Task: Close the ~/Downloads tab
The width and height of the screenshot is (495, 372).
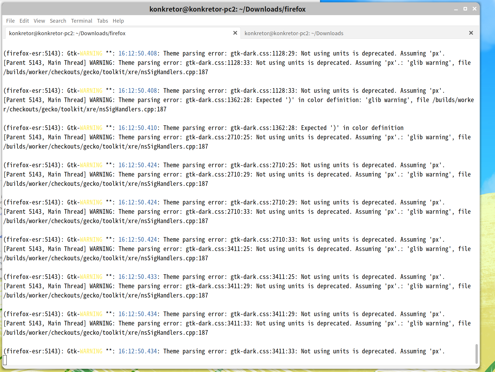Action: (471, 33)
